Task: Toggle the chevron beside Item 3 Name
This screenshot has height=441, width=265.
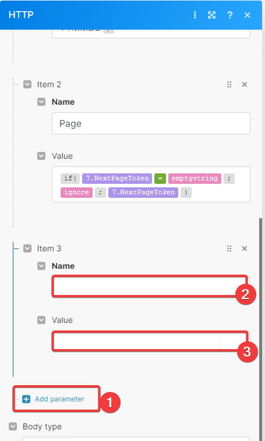Action: click(x=41, y=266)
